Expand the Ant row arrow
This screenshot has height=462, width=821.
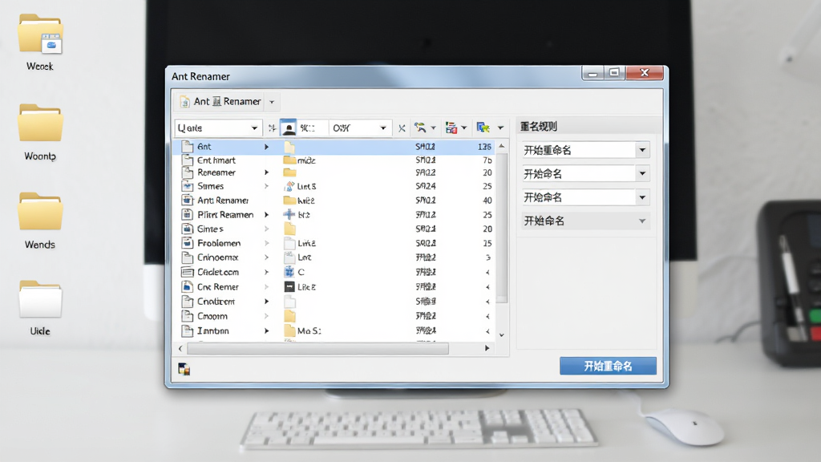coord(266,148)
